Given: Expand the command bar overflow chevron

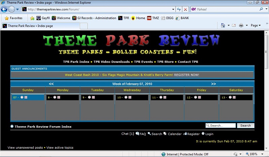Looking at the screenshot, I should pyautogui.click(x=267, y=23).
